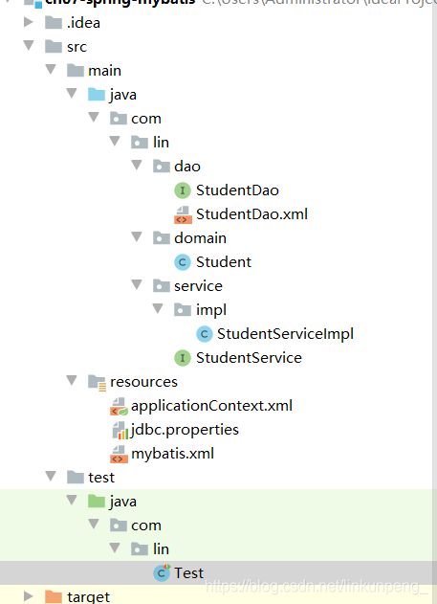The height and width of the screenshot is (604, 437).
Task: Select the main folder
Action: click(104, 71)
